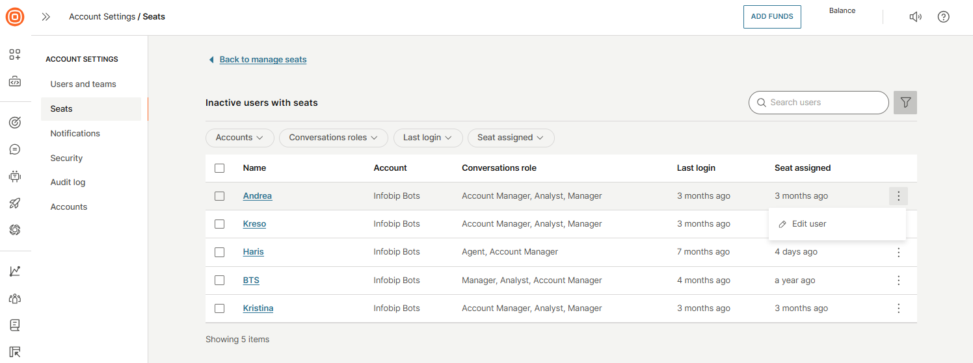Click the Balance label in header

click(x=842, y=11)
